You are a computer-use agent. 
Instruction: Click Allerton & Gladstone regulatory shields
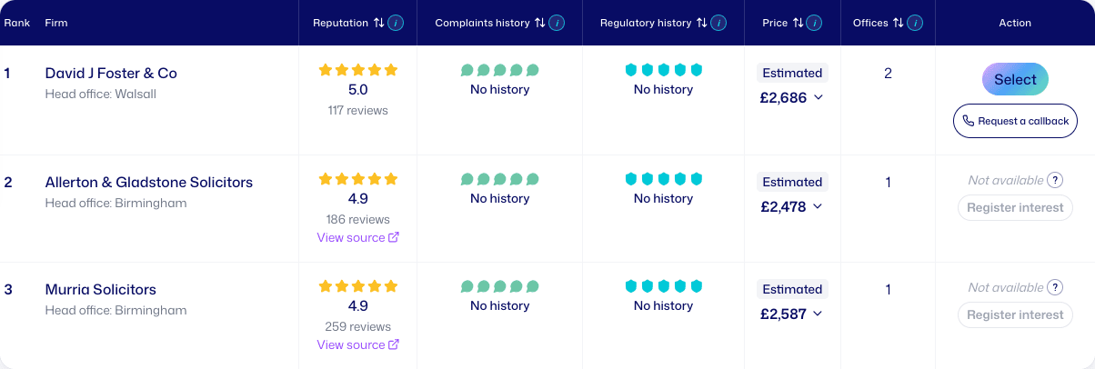click(x=664, y=179)
